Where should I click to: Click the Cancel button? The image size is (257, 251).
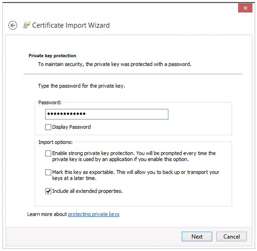click(x=231, y=236)
